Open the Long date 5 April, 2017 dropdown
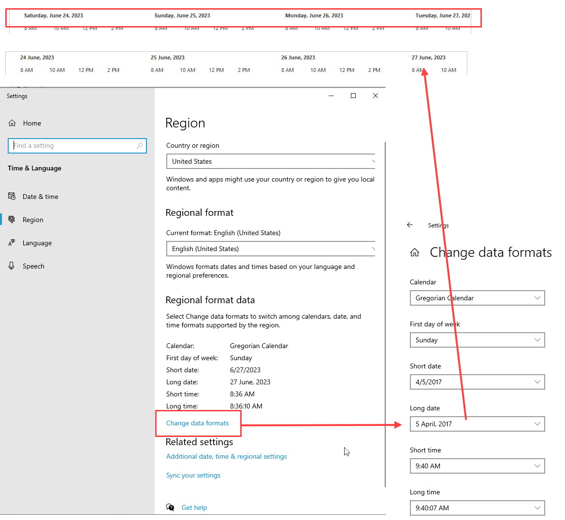The image size is (565, 520). pyautogui.click(x=477, y=424)
